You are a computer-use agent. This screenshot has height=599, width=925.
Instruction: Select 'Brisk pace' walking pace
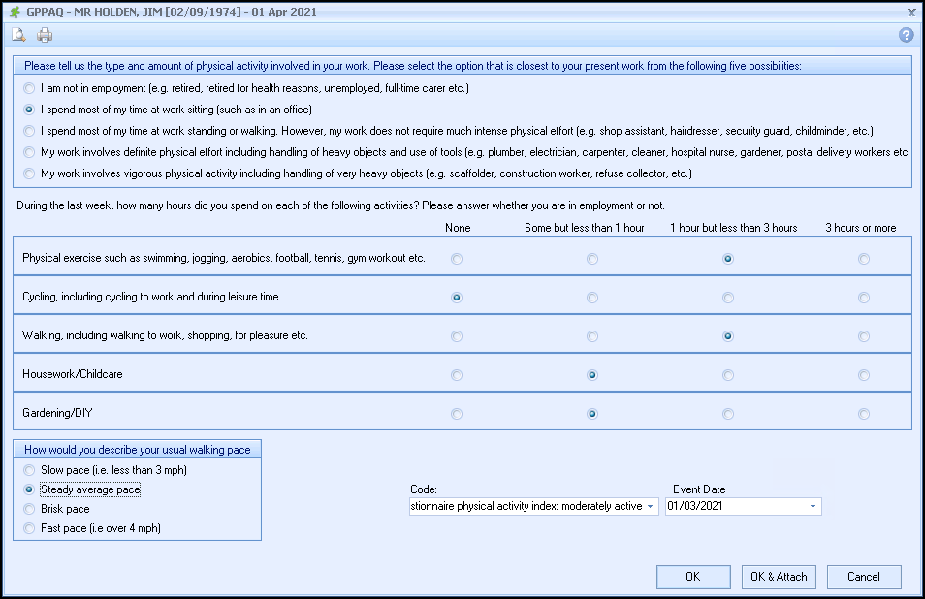[29, 509]
